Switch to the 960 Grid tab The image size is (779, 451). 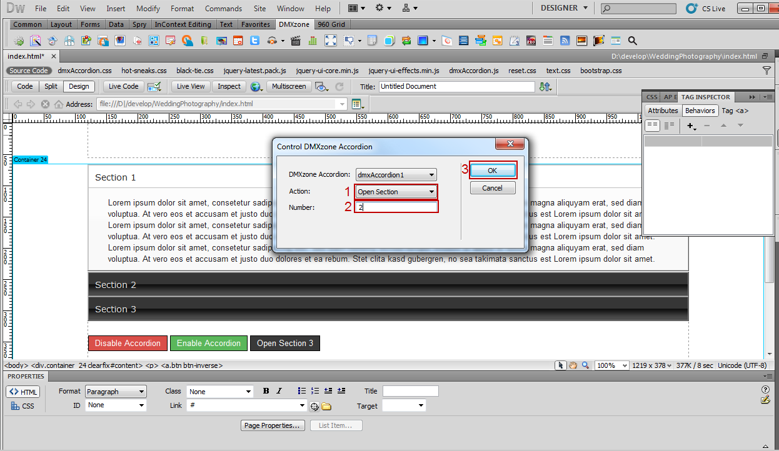[331, 24]
